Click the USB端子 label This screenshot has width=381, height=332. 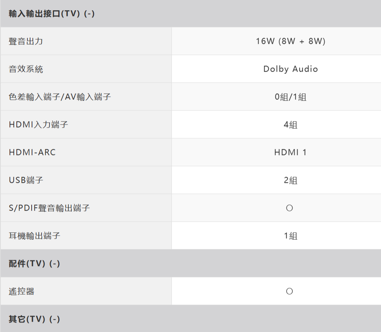26,180
